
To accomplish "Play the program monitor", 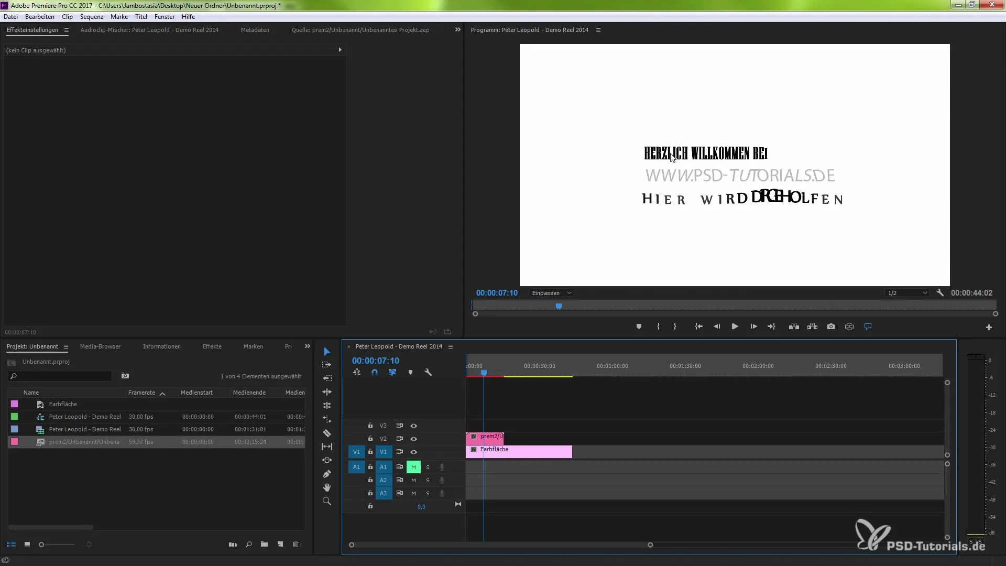I will (x=735, y=326).
